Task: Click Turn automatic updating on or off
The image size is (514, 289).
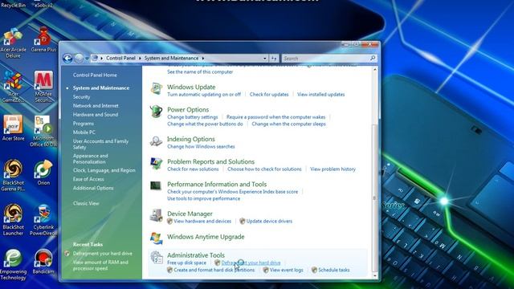Action: click(204, 95)
